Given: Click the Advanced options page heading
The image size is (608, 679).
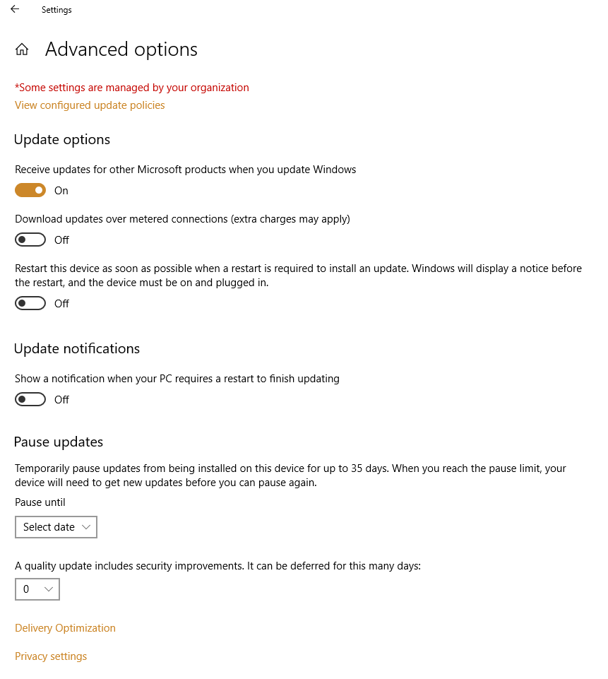Looking at the screenshot, I should pos(121,49).
